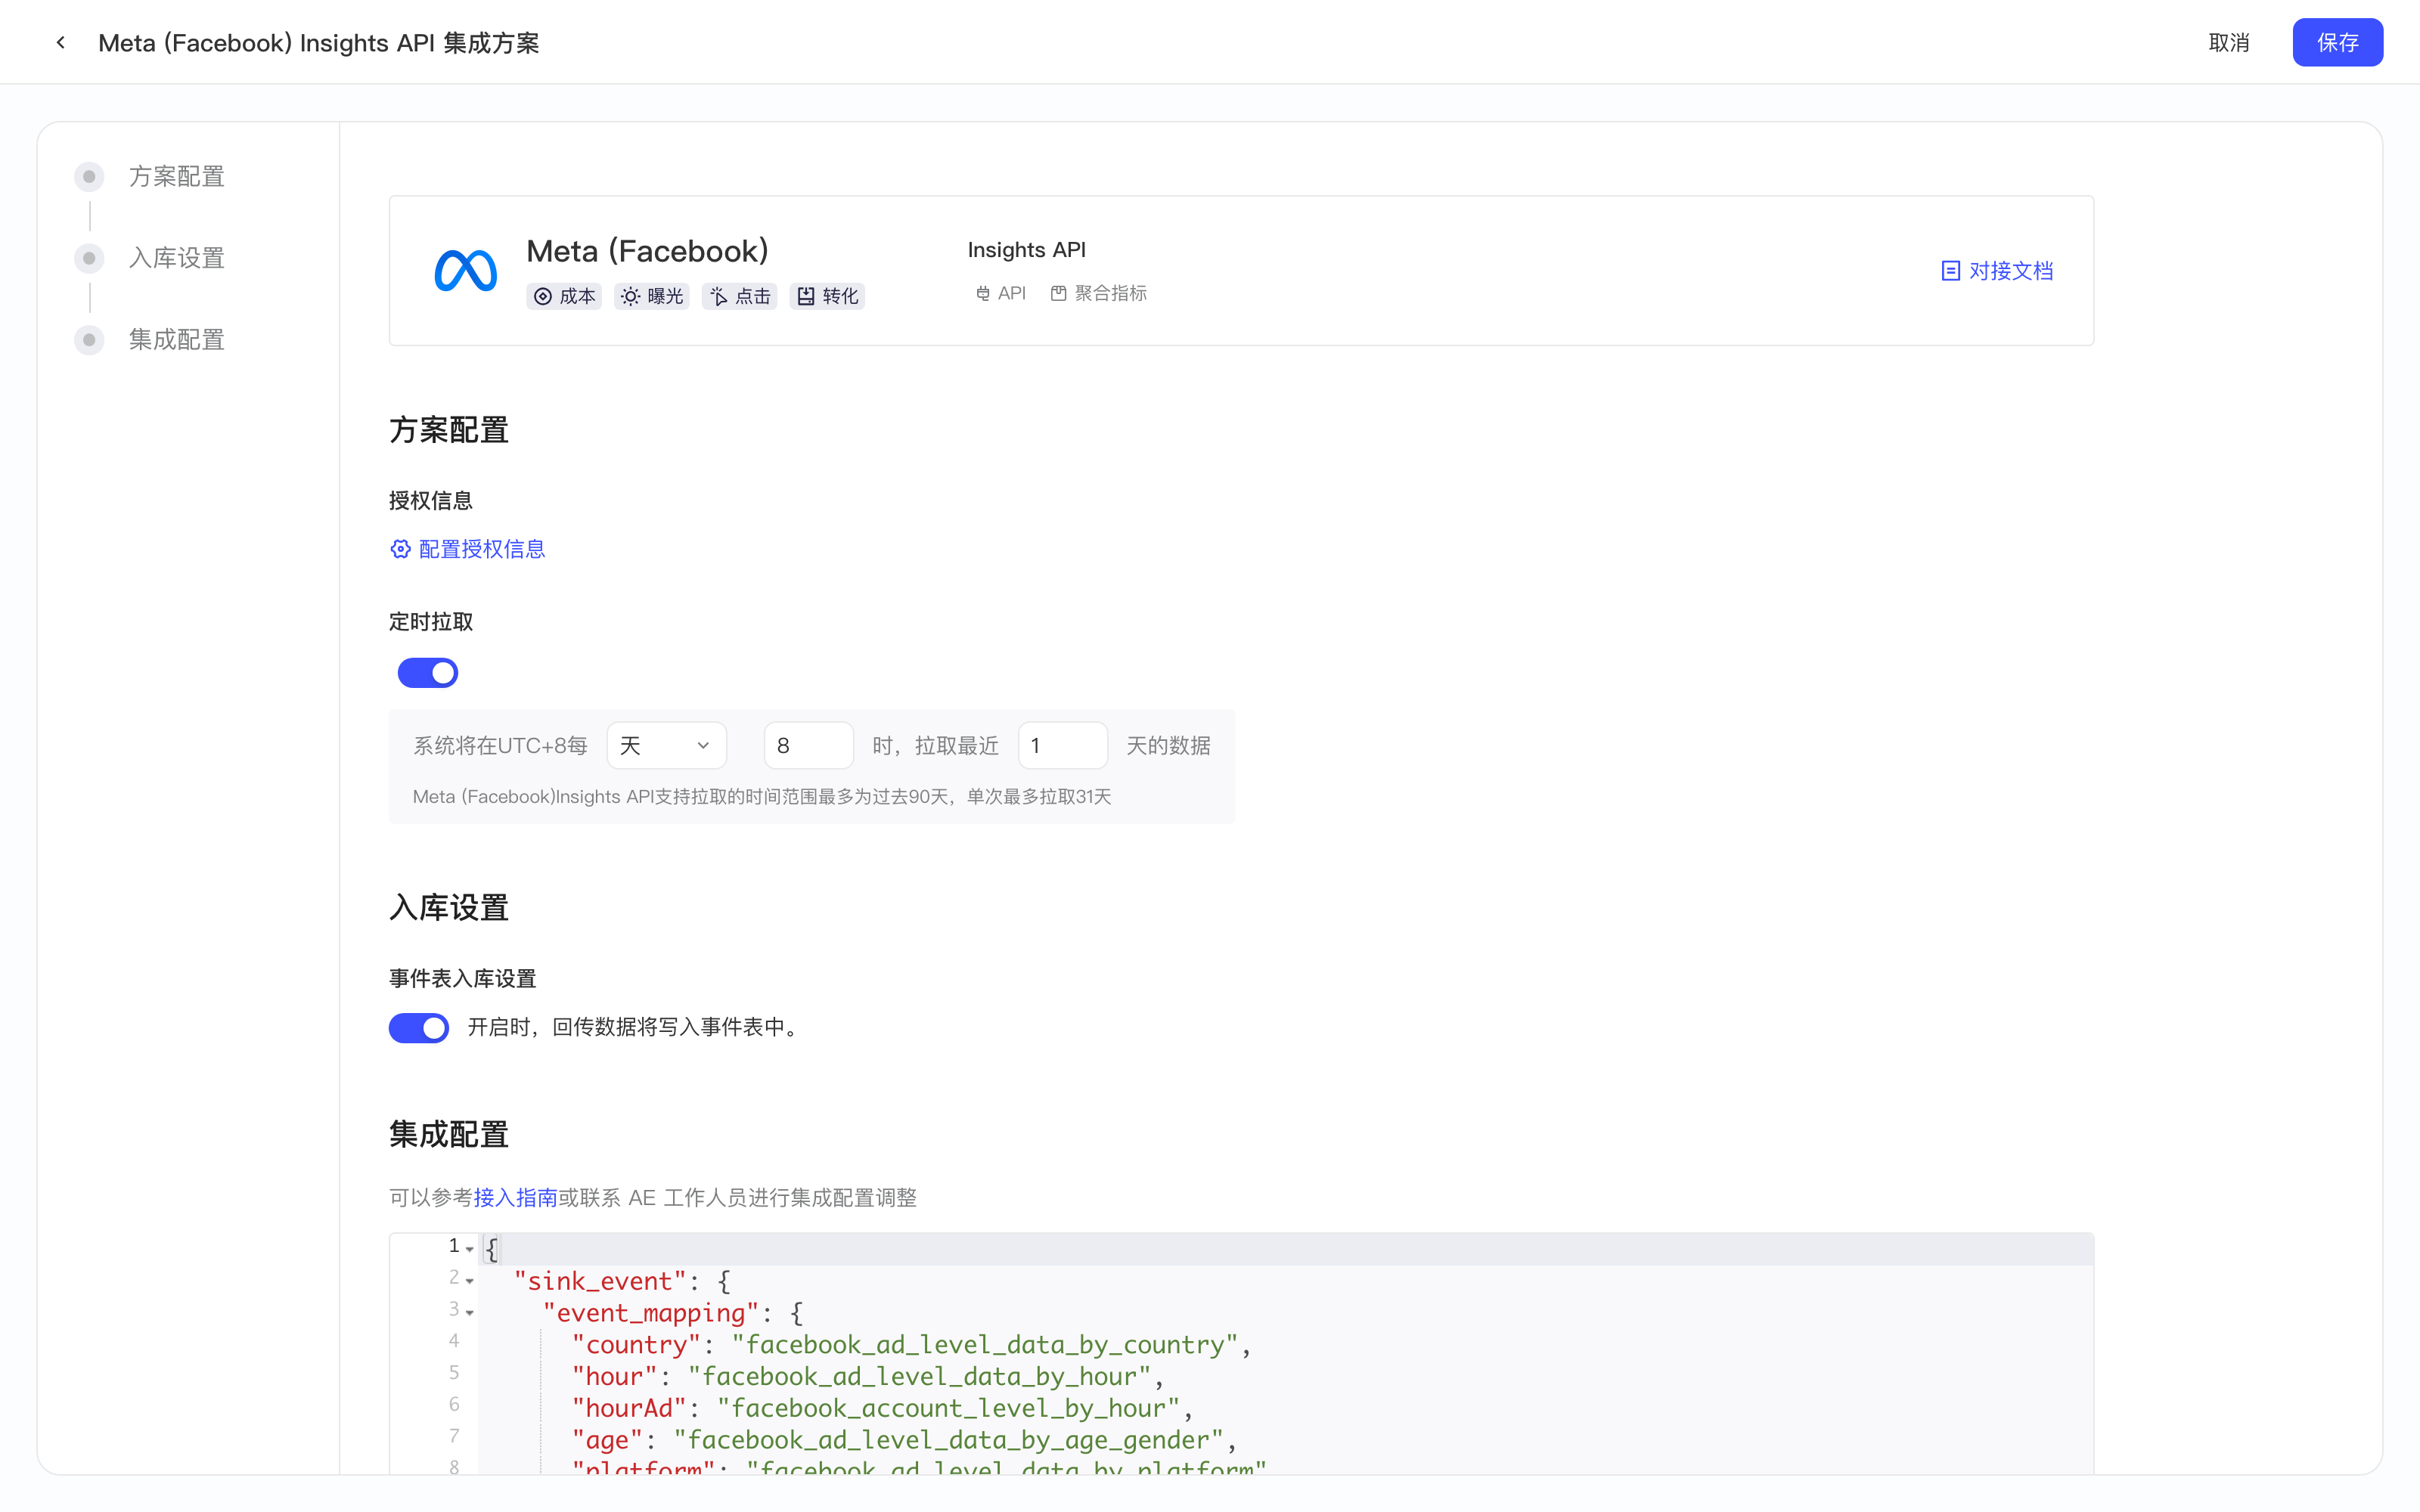
Task: Click the API plug icon
Action: tap(982, 294)
